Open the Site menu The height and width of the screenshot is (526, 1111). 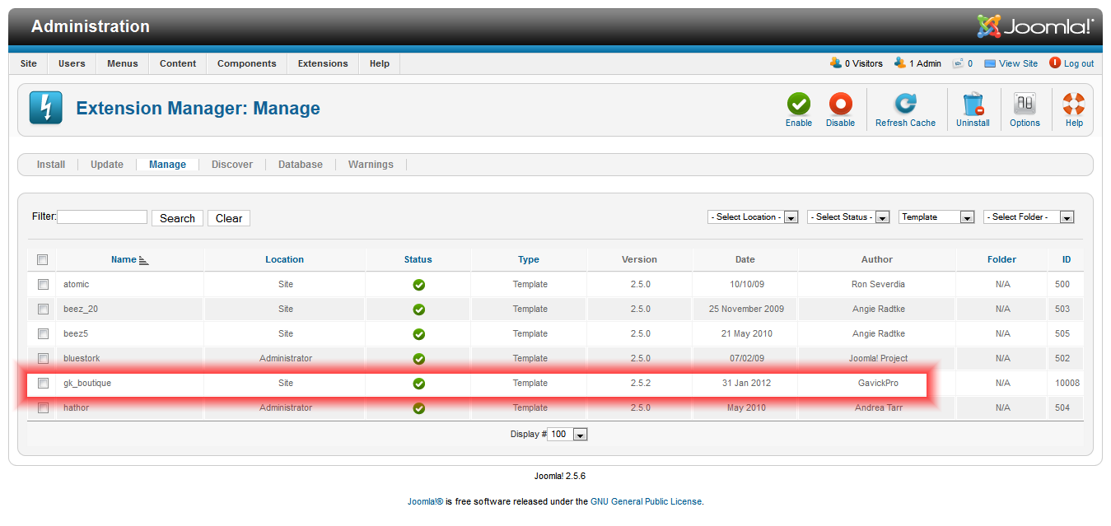tap(29, 63)
